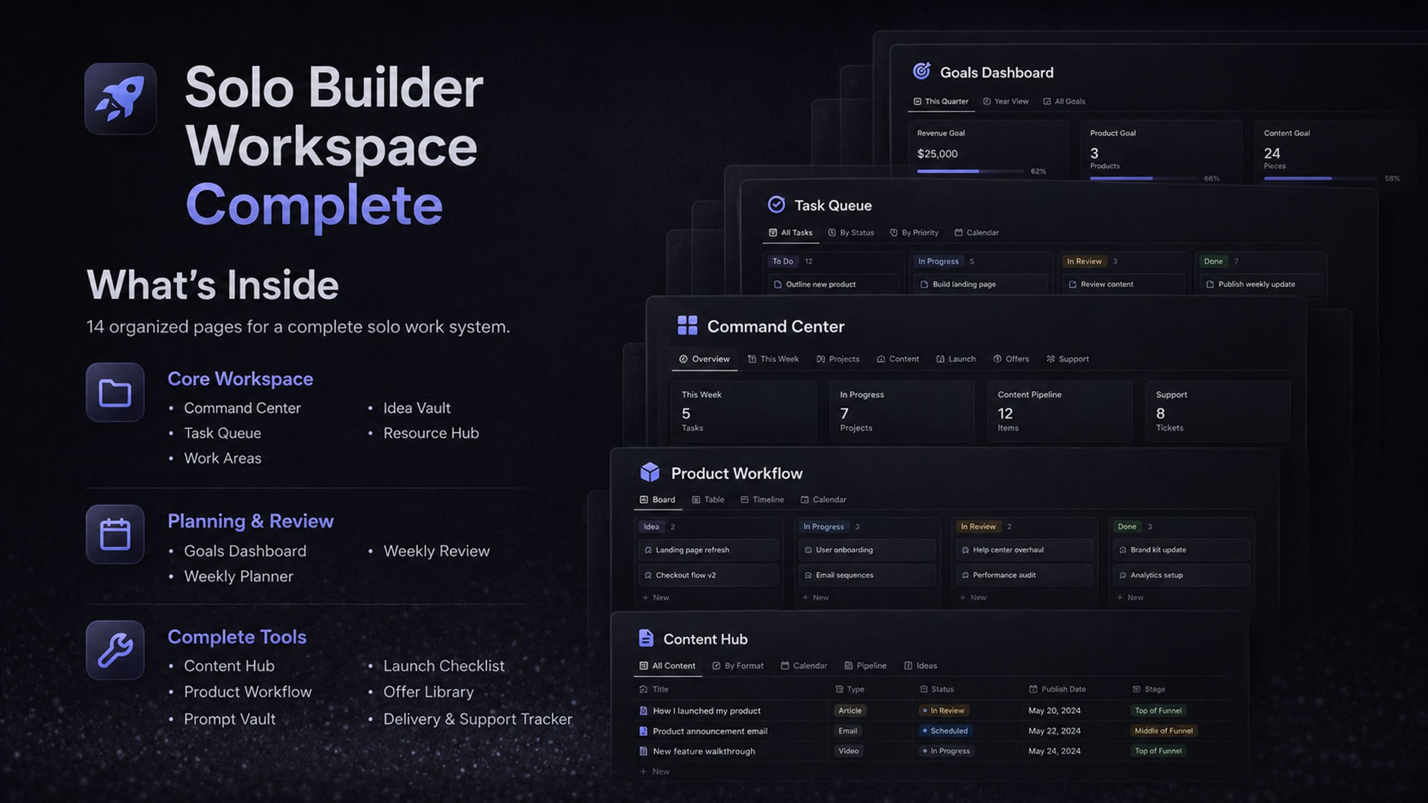This screenshot has width=1428, height=803.
Task: Click the Title column header
Action: point(653,689)
